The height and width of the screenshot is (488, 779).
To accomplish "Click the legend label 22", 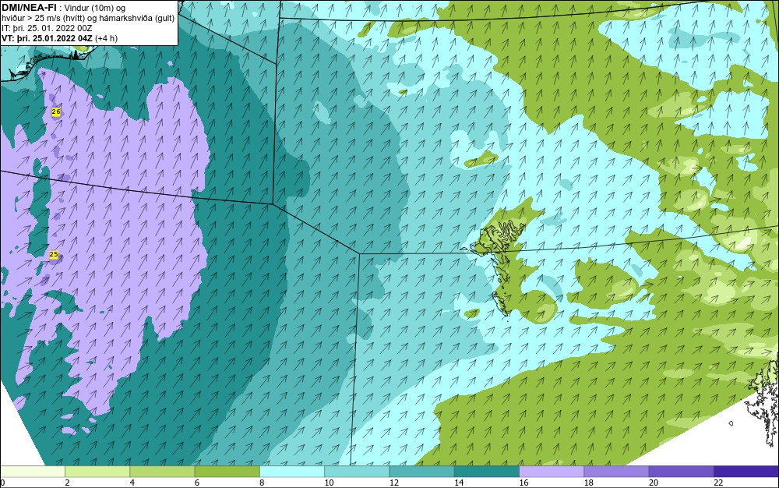I will tap(718, 483).
